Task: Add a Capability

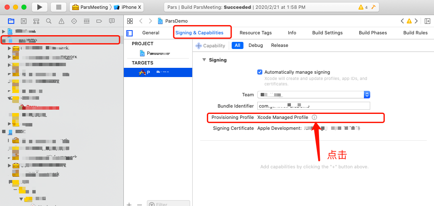Action: point(210,46)
